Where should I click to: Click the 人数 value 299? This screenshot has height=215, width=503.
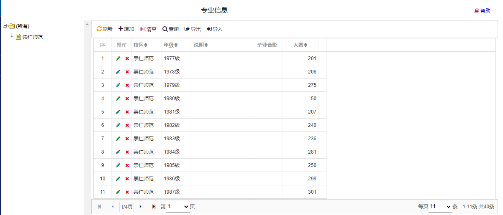pyautogui.click(x=312, y=179)
